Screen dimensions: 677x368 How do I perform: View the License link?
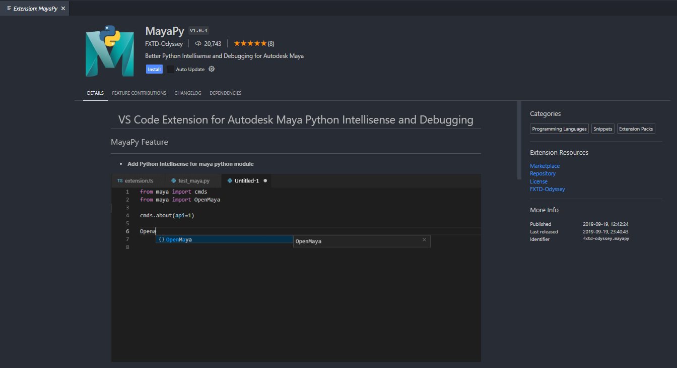point(538,181)
